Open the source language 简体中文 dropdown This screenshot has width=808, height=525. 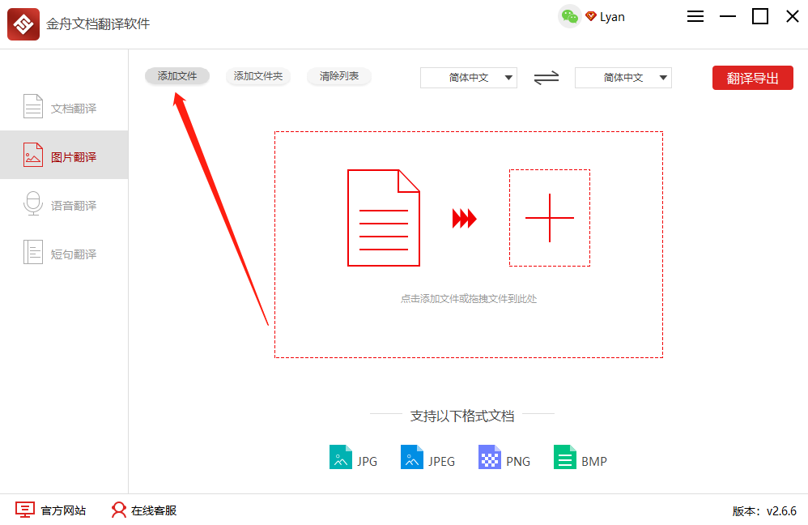click(469, 78)
